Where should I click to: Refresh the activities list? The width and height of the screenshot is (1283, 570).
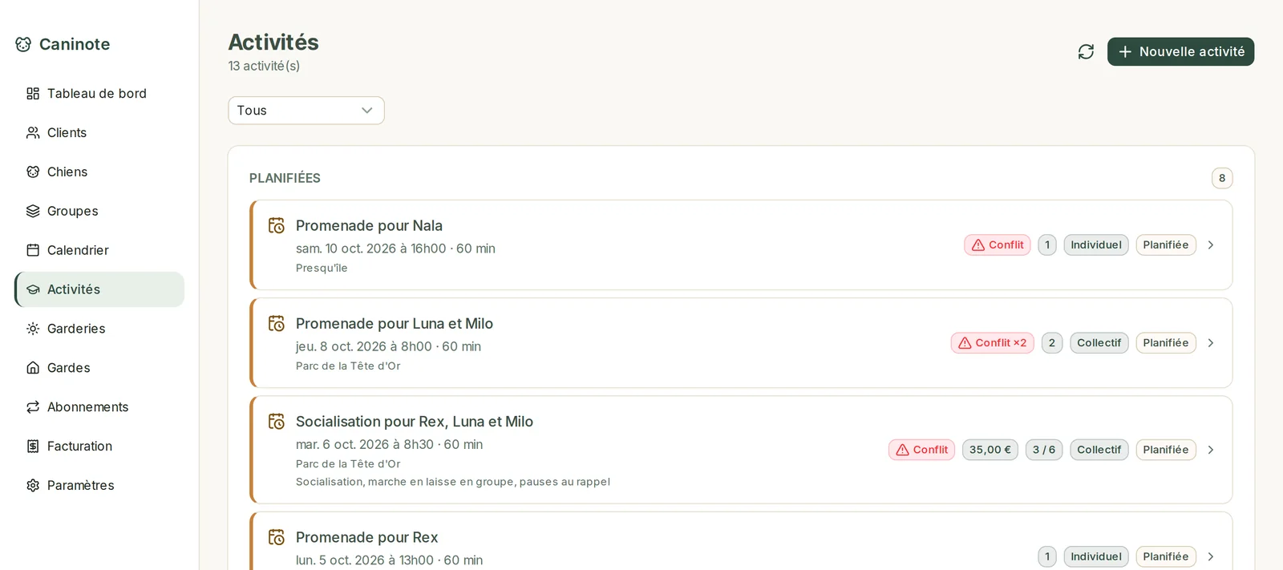pyautogui.click(x=1086, y=52)
